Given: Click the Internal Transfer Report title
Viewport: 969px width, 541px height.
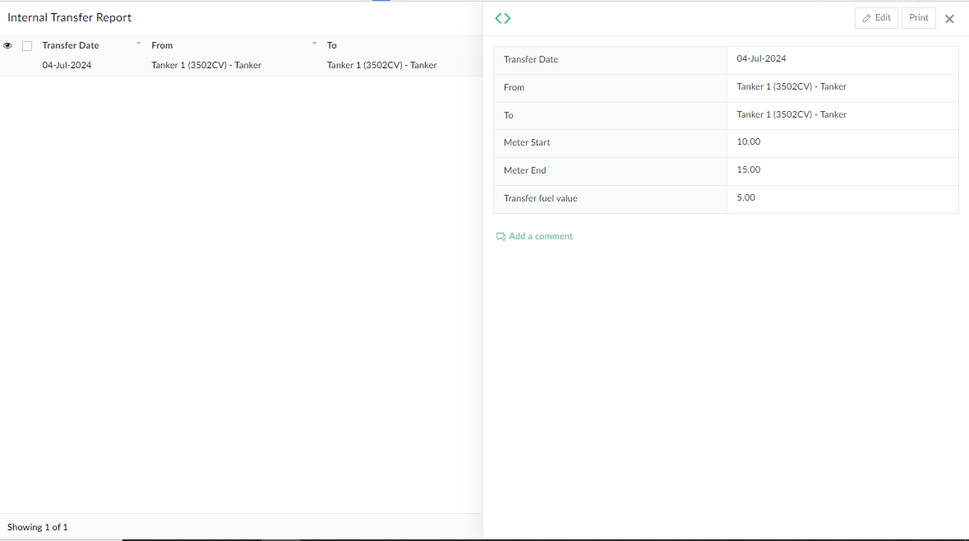Looking at the screenshot, I should [x=69, y=17].
